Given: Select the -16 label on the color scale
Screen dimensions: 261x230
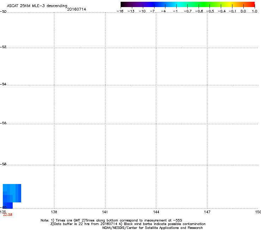Looking at the screenshot, I should pyautogui.click(x=120, y=11).
